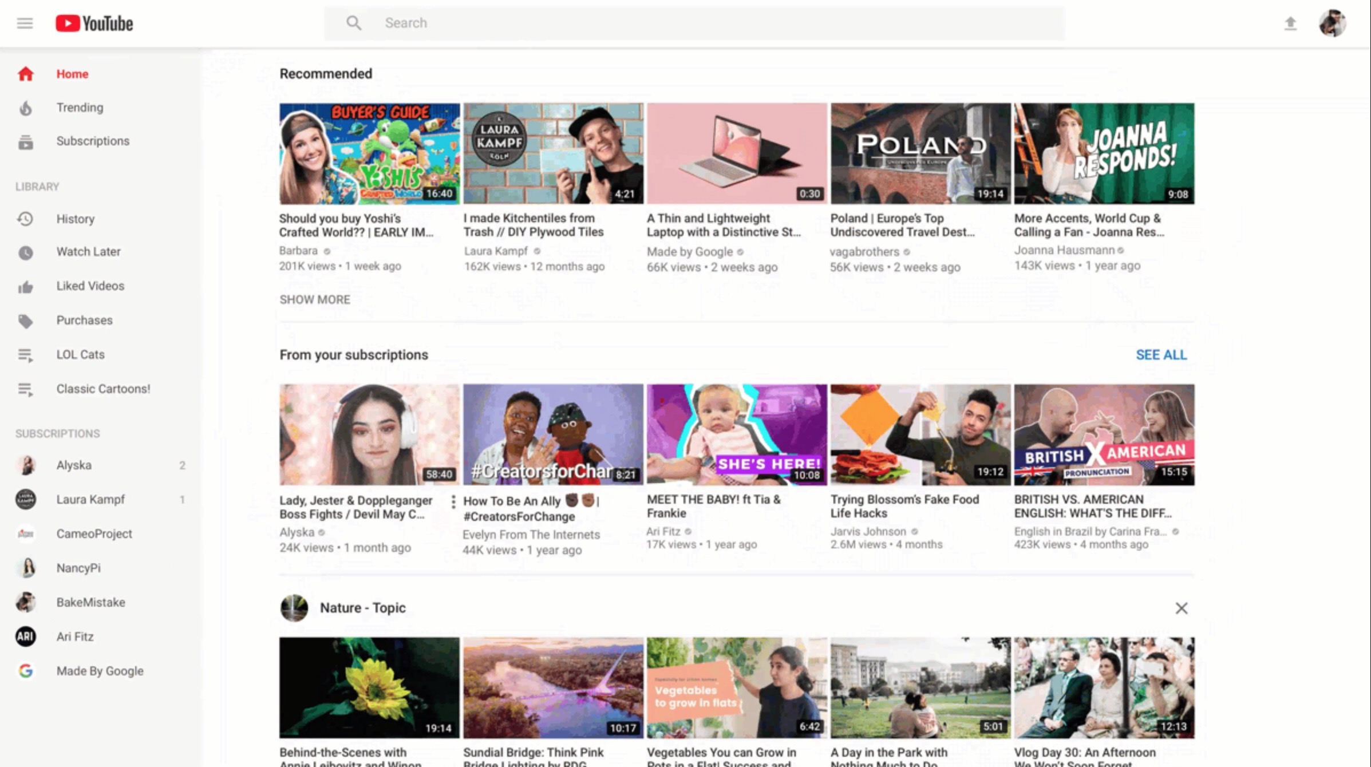This screenshot has height=767, width=1371.
Task: Open the Trending section
Action: tap(80, 108)
